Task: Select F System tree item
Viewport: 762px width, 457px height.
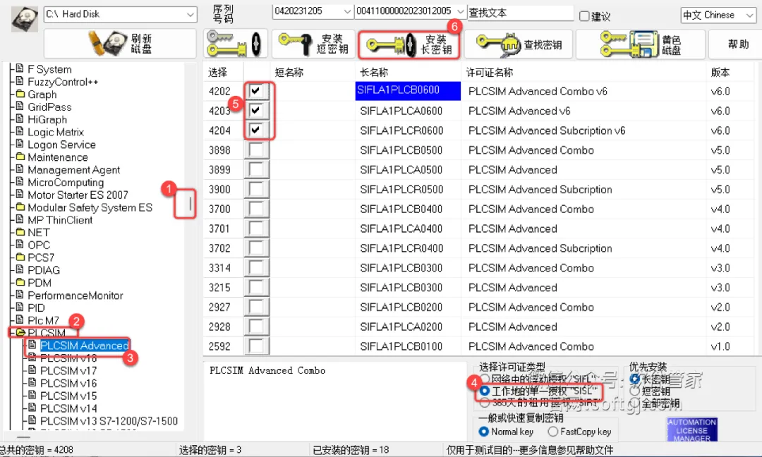Action: pos(49,69)
